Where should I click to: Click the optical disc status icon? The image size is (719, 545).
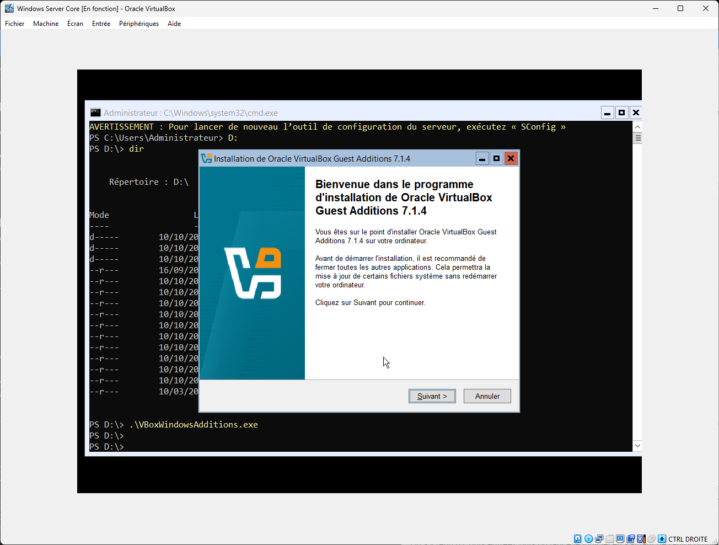588,539
